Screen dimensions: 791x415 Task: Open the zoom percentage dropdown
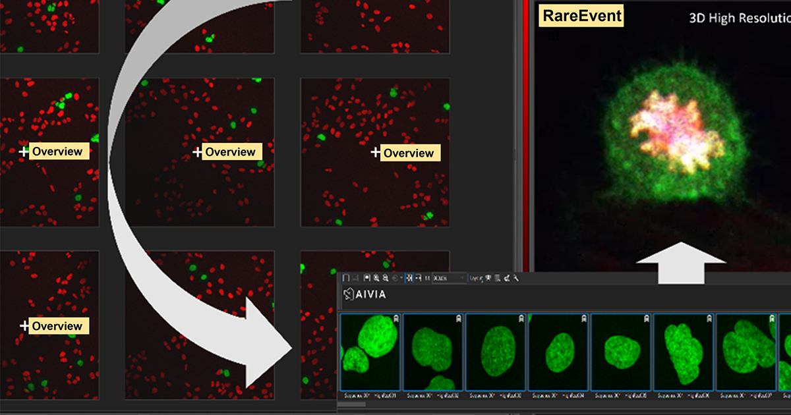coord(448,277)
